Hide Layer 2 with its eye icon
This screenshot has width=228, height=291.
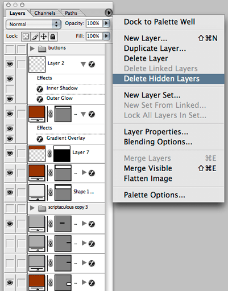pos(10,64)
